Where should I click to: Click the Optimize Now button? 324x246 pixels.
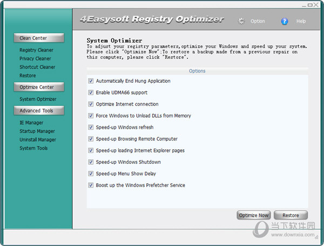click(x=254, y=215)
